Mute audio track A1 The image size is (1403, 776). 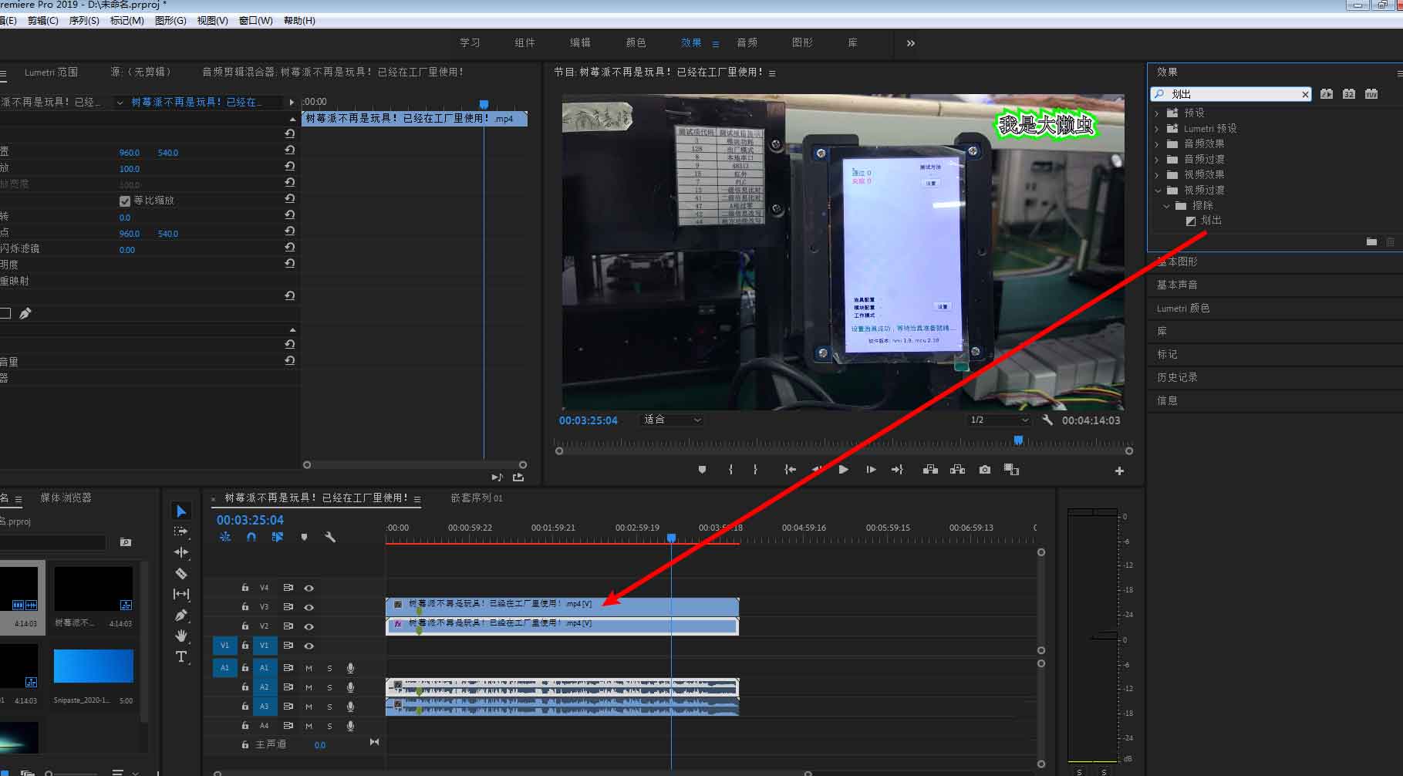click(x=309, y=668)
